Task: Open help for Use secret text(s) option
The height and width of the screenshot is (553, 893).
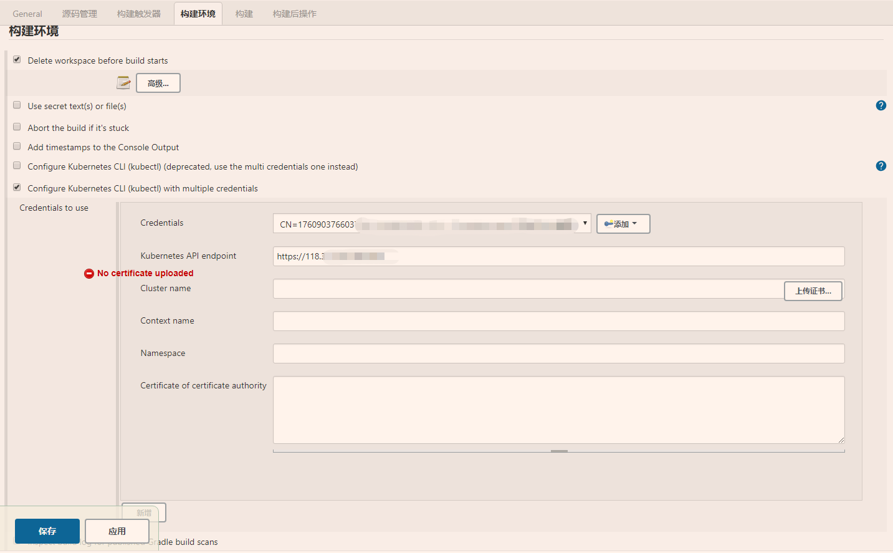Action: [x=881, y=105]
